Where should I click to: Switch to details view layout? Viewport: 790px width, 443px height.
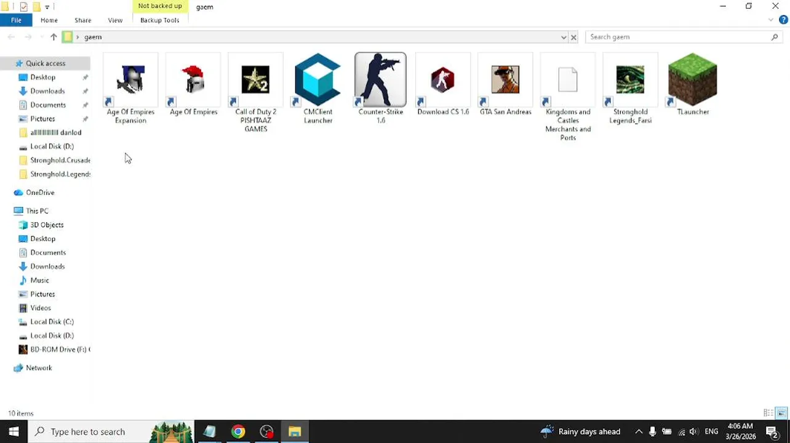[x=768, y=413]
